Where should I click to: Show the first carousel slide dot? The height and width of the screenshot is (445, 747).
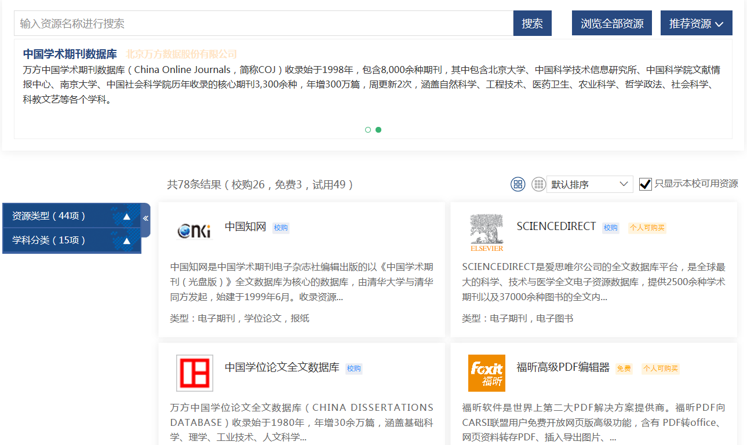click(368, 130)
